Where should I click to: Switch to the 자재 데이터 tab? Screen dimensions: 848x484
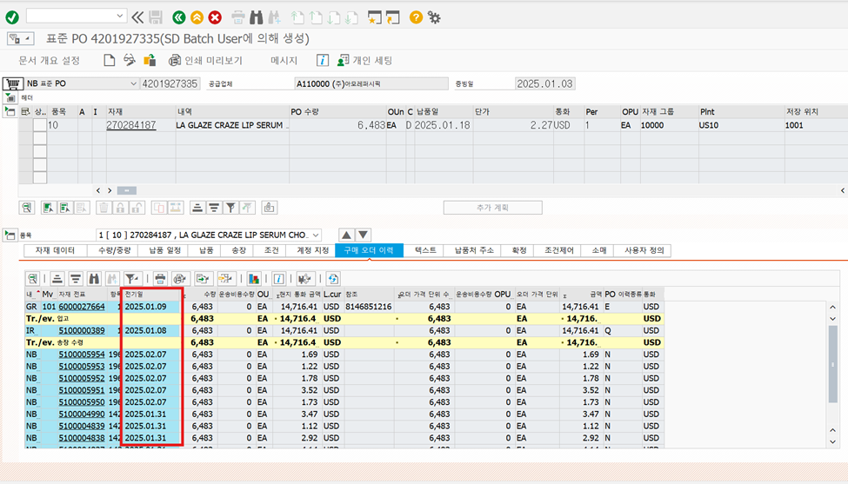click(x=55, y=250)
